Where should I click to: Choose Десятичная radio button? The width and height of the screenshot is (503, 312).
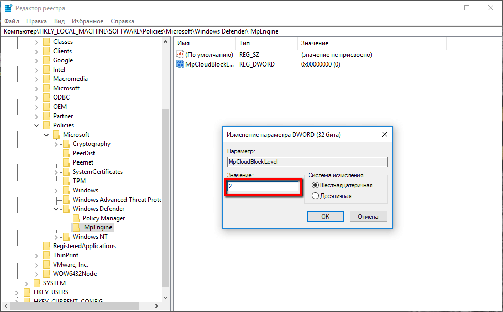coord(315,196)
